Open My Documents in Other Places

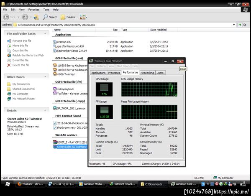click(x=21, y=84)
